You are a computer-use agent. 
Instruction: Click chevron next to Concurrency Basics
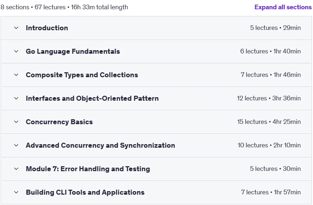pos(16,122)
